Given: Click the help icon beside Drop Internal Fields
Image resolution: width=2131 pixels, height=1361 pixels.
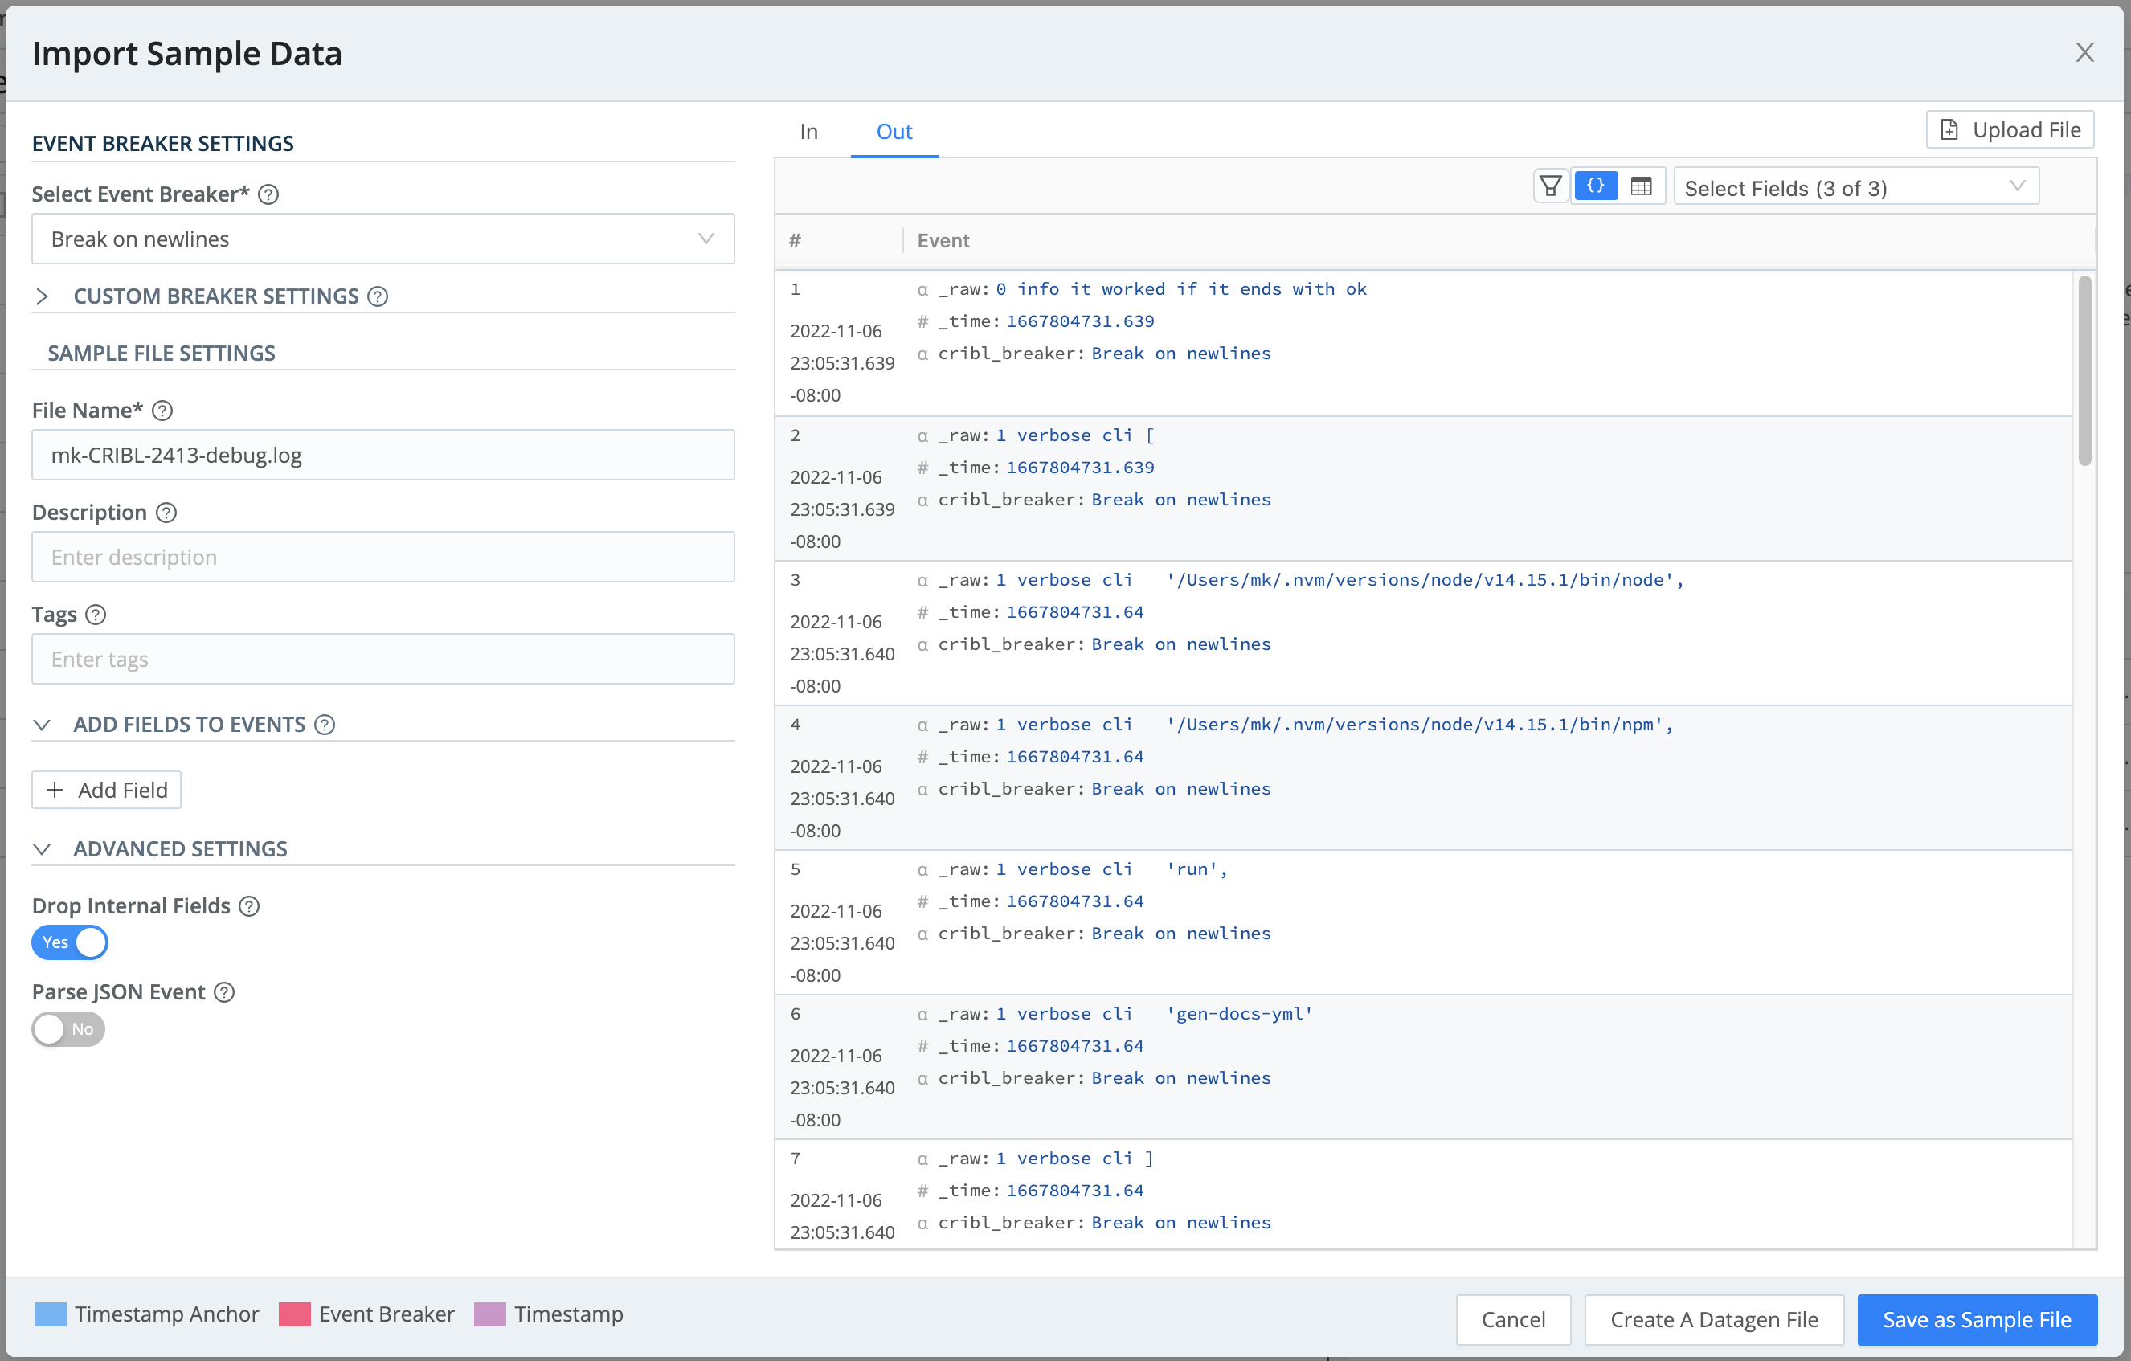Looking at the screenshot, I should point(248,905).
